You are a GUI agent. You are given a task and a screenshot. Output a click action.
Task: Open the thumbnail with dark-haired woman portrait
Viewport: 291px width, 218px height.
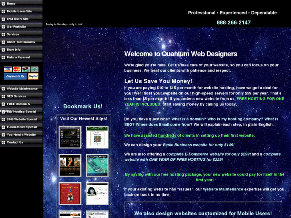point(97,194)
